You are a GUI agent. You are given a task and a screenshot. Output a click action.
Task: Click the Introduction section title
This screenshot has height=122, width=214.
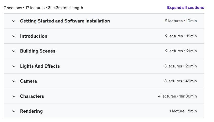coord(34,36)
